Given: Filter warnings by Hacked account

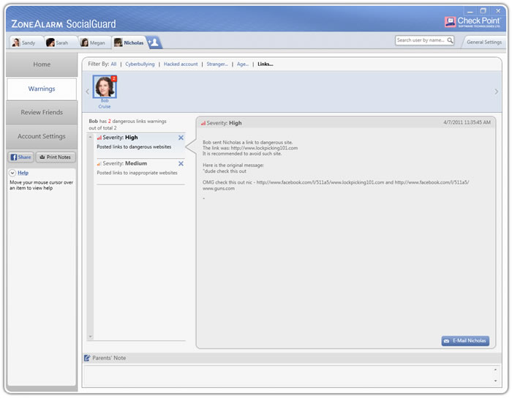Looking at the screenshot, I should (x=181, y=64).
